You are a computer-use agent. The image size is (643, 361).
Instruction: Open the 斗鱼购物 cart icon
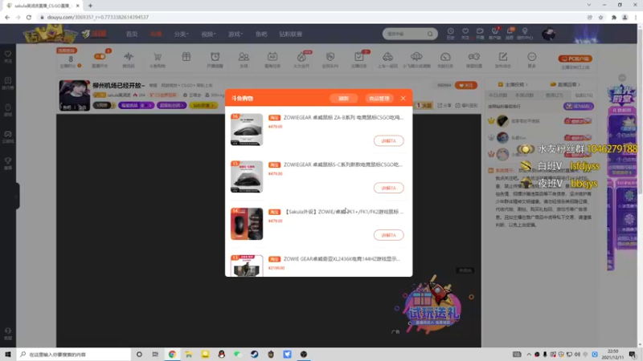[x=158, y=59]
